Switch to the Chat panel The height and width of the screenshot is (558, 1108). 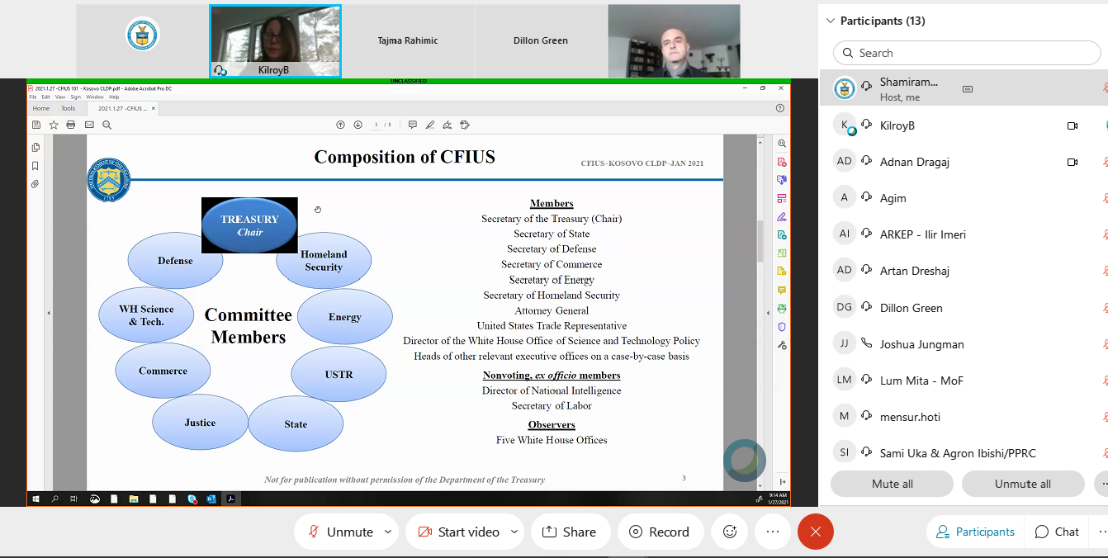click(1057, 532)
